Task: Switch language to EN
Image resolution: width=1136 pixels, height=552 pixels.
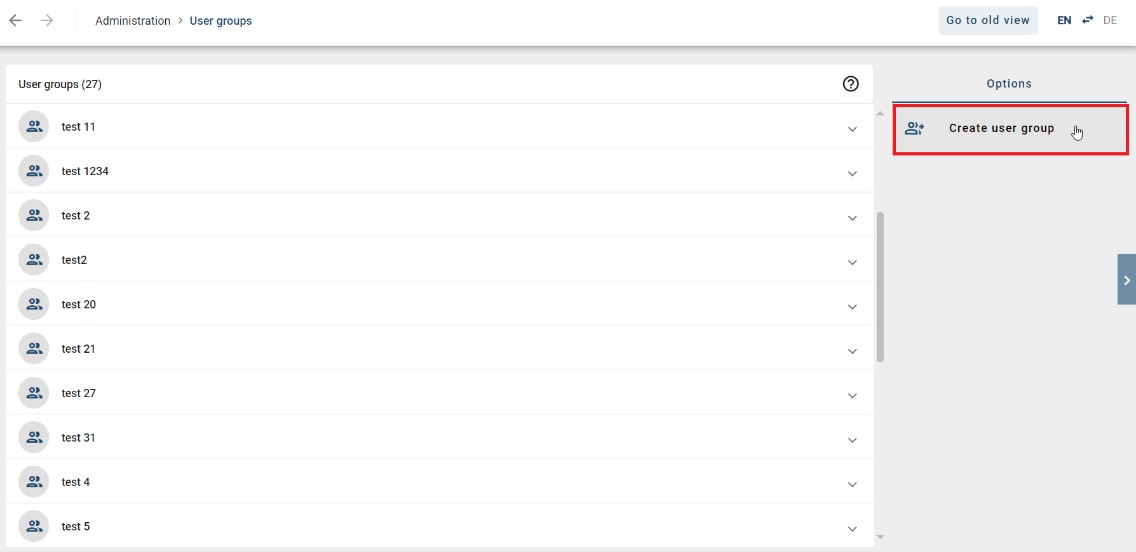Action: [x=1064, y=20]
